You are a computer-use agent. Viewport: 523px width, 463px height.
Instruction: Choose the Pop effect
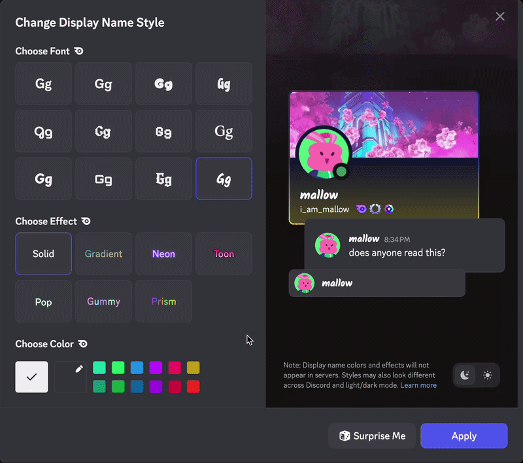pos(43,301)
